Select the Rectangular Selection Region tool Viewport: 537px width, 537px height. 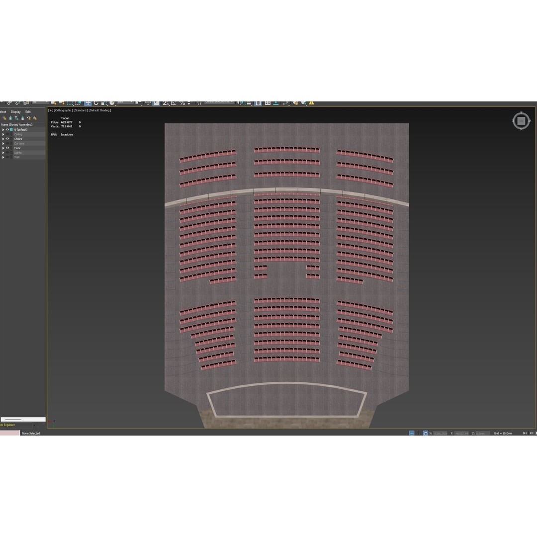point(70,103)
